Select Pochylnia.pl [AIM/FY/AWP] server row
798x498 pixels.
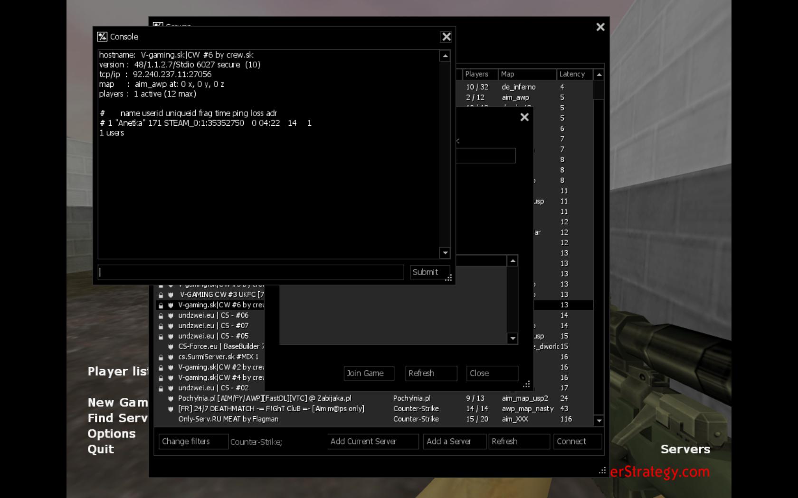(374, 398)
